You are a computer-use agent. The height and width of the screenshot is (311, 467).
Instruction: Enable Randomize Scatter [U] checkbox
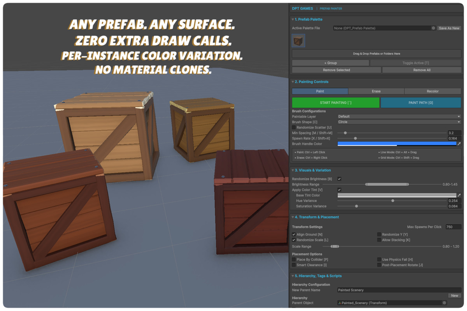click(294, 128)
